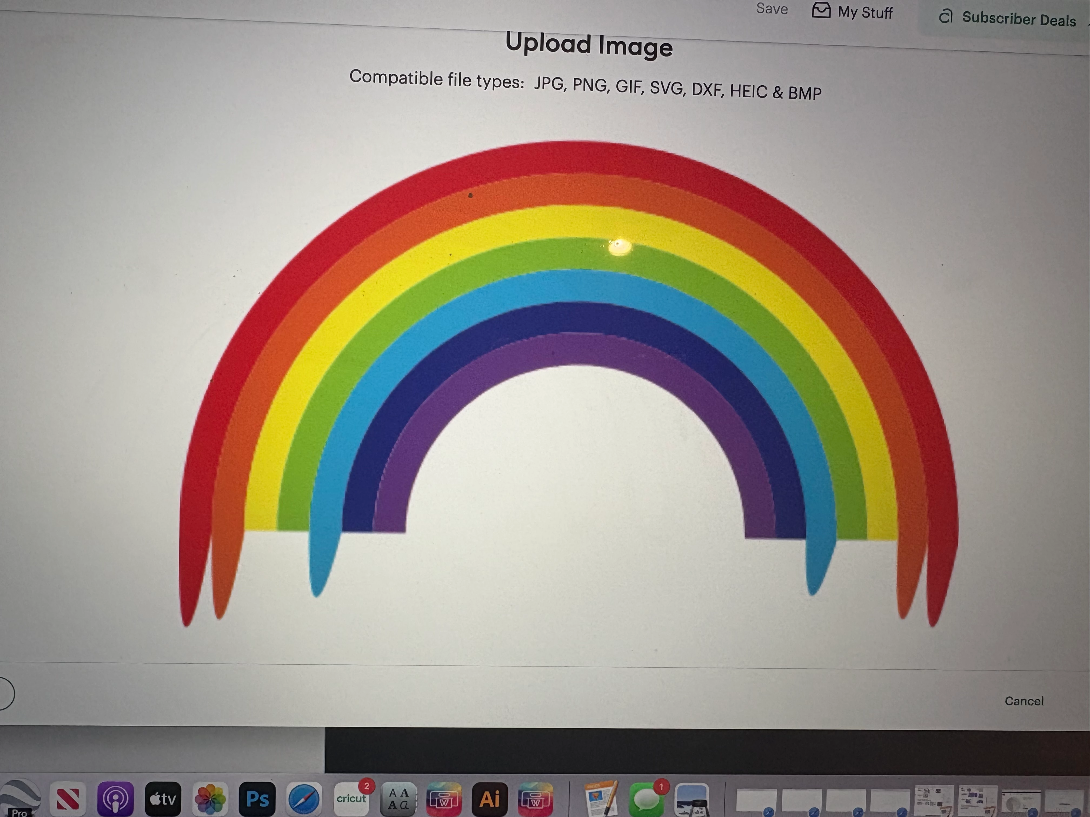
Task: Open Adobe Illustrator from the dock
Action: [489, 799]
